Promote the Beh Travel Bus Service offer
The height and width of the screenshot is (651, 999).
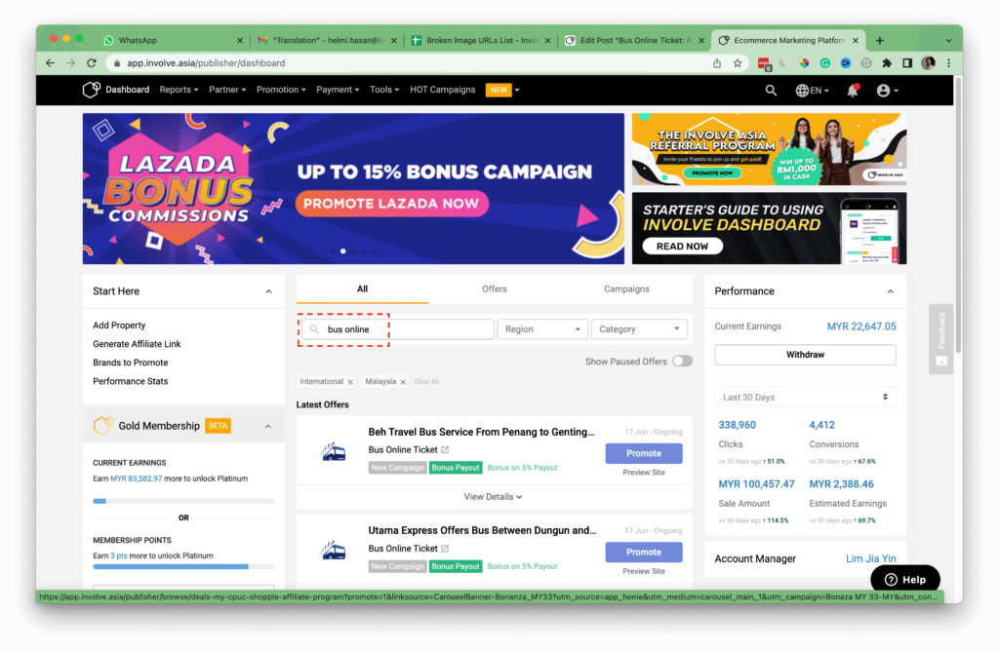pos(644,453)
